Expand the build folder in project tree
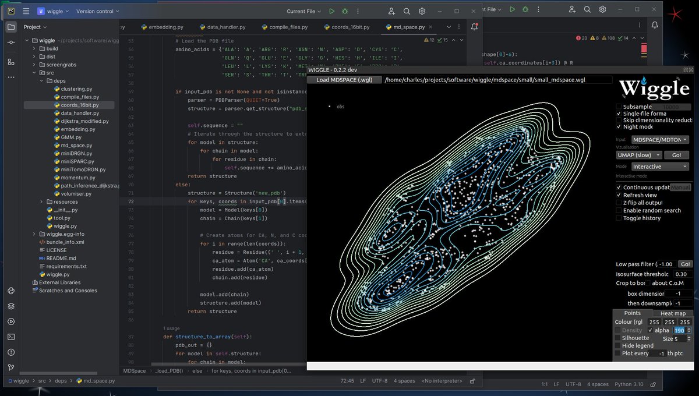 click(x=34, y=48)
